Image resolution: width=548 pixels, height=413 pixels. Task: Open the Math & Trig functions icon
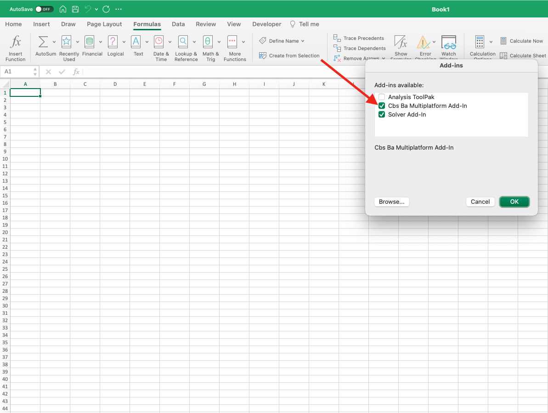click(x=208, y=42)
